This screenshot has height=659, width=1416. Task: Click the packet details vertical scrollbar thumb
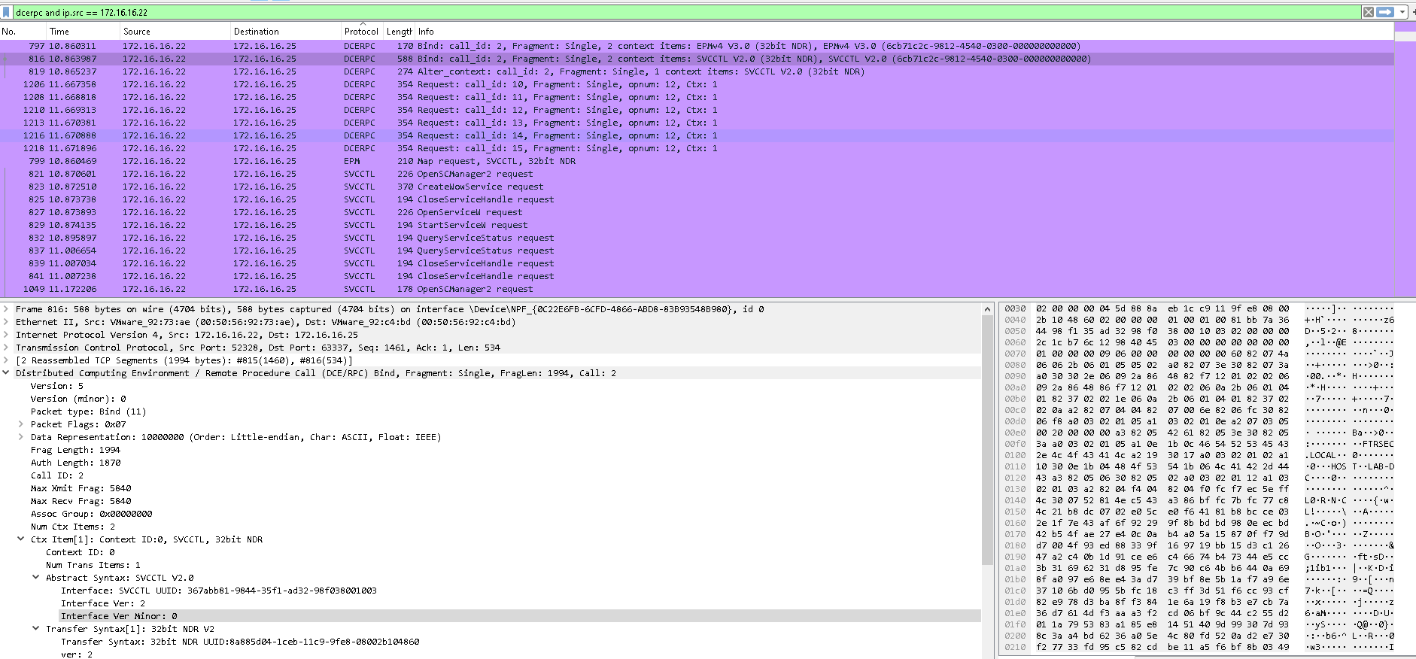(x=987, y=439)
